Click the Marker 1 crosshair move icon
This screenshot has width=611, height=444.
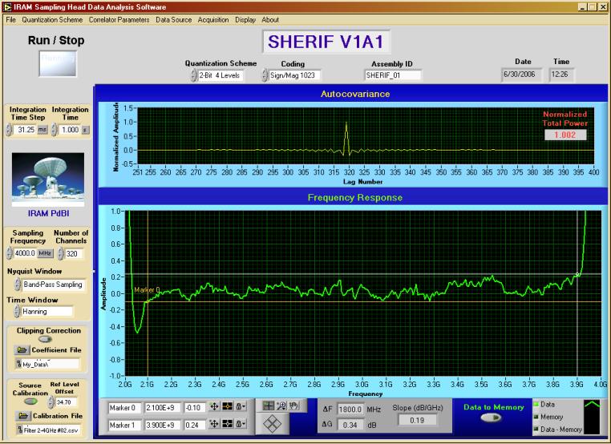[x=214, y=424]
